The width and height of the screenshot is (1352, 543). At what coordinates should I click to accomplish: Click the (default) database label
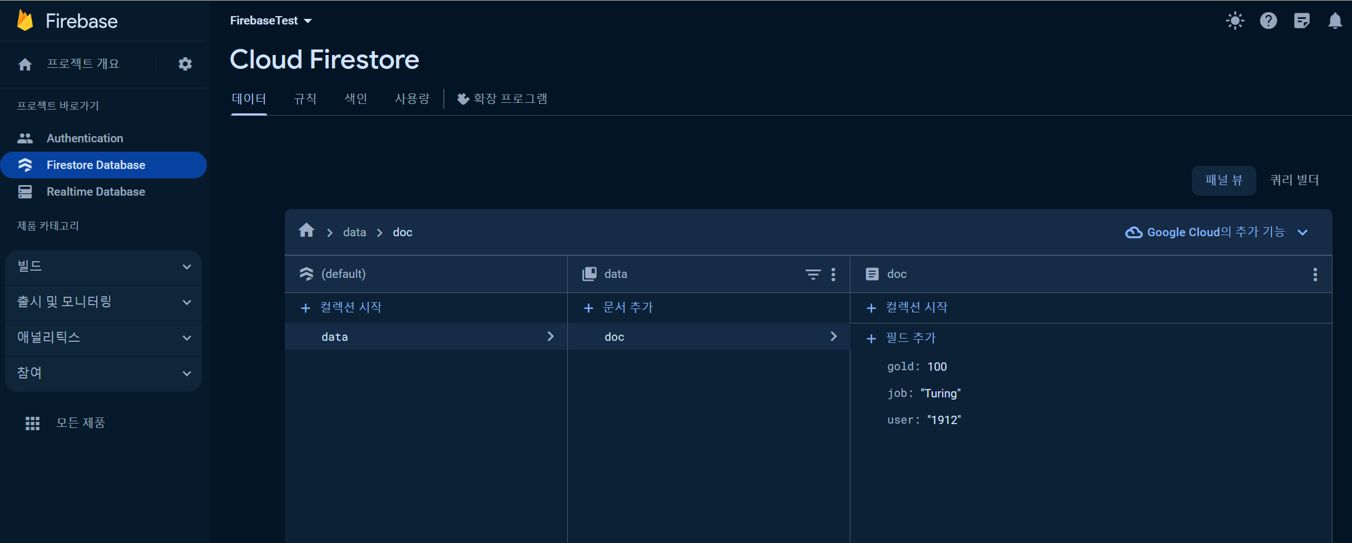[x=344, y=274]
